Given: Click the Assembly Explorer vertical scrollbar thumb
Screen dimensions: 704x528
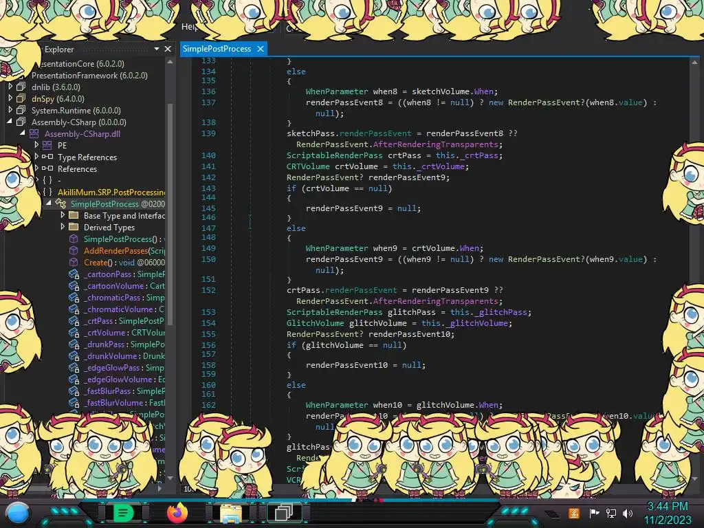Looking at the screenshot, I should tap(170, 214).
